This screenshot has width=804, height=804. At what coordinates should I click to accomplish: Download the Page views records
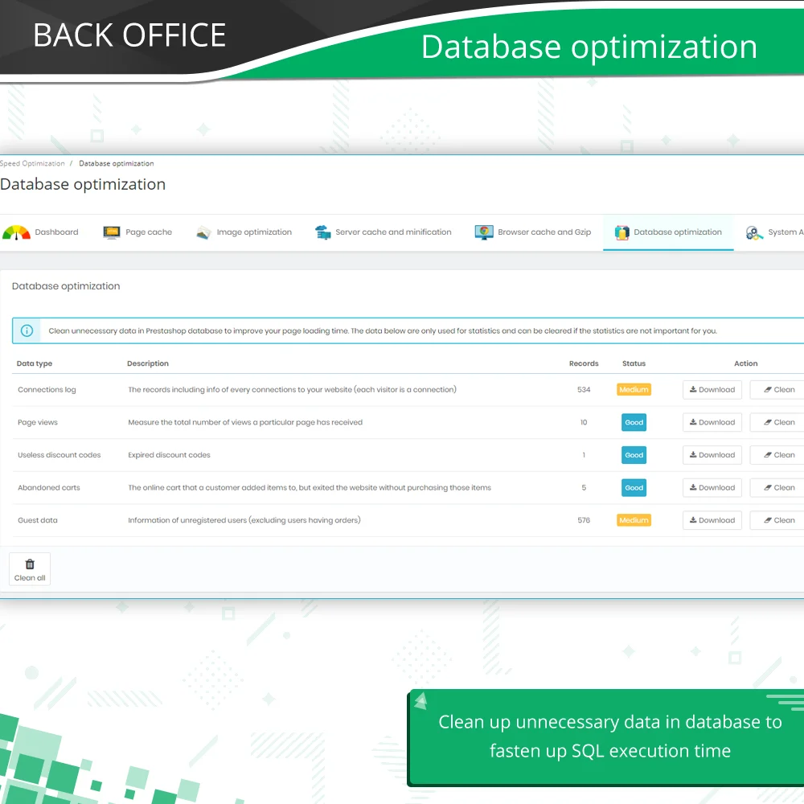(x=712, y=422)
